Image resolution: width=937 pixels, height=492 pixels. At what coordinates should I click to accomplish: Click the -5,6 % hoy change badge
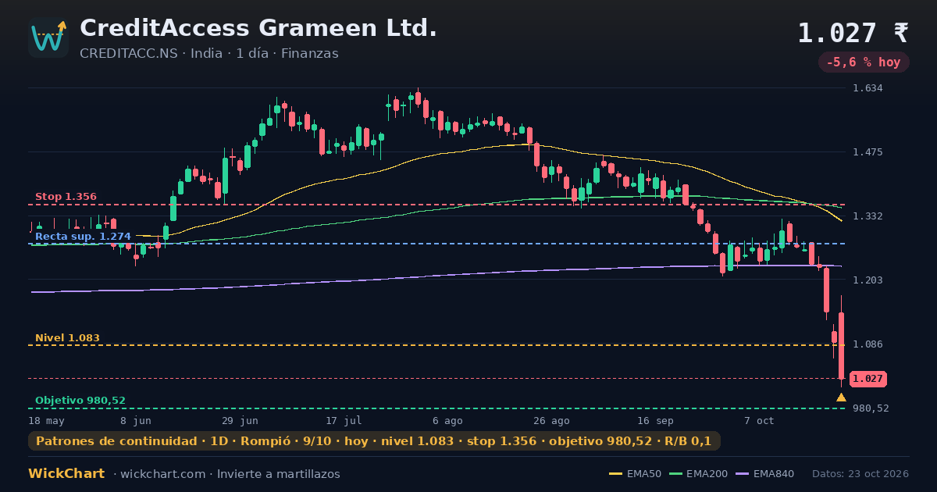[x=864, y=62]
